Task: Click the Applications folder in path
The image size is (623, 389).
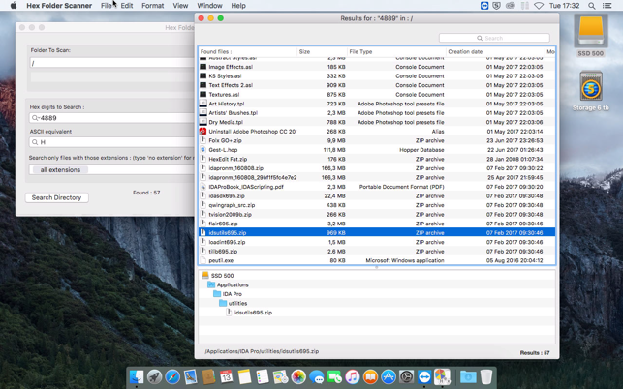Action: point(228,284)
